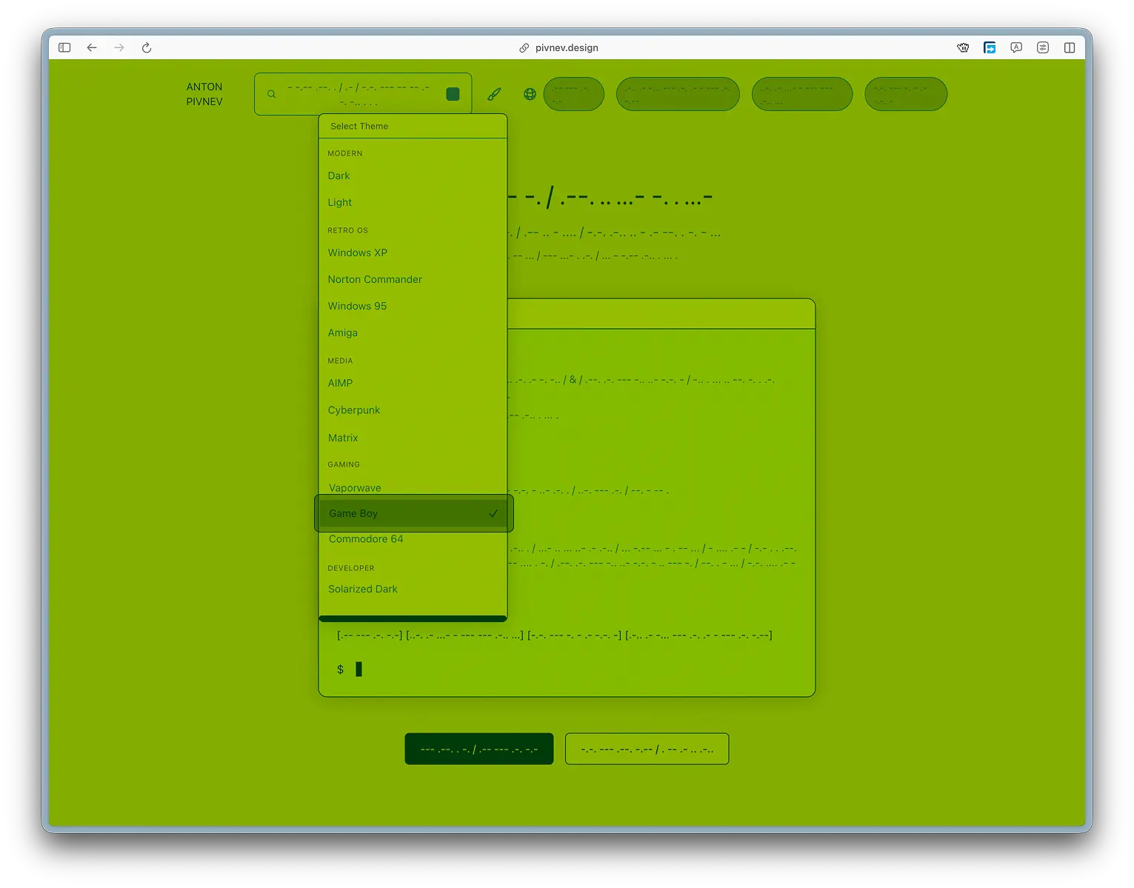Click the search magnifier icon
This screenshot has width=1134, height=888.
pyautogui.click(x=272, y=94)
